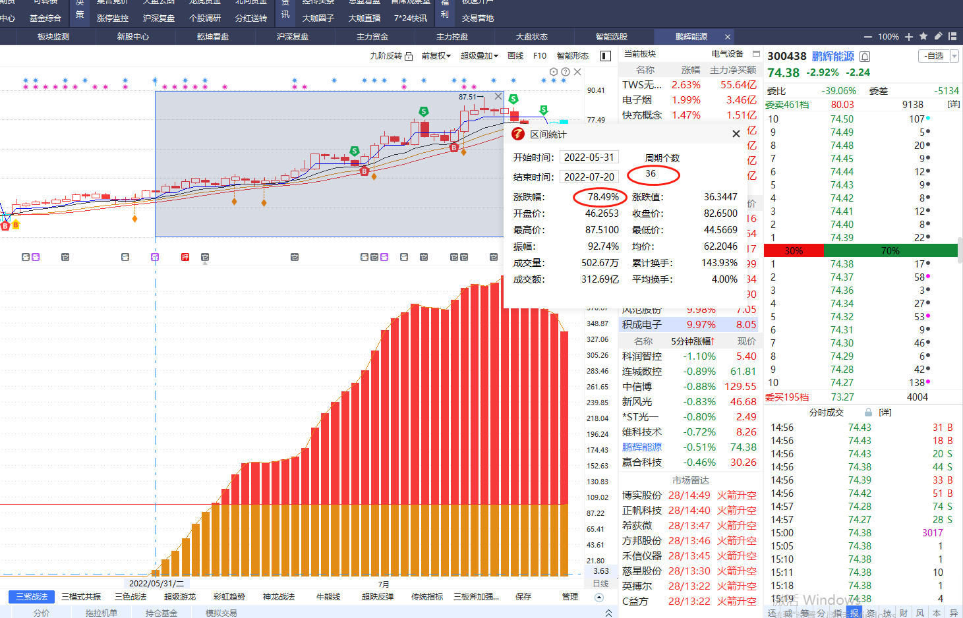
Task: Click 管理 in the indicator bar
Action: tap(570, 597)
